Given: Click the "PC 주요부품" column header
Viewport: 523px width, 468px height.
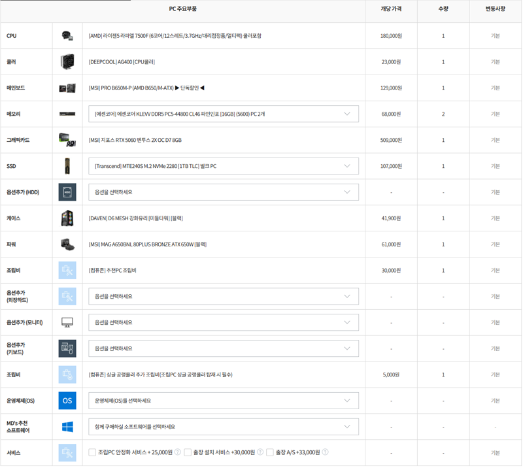Looking at the screenshot, I should (183, 9).
